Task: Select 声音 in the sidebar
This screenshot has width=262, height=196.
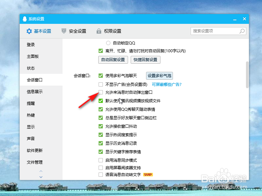Action: (41, 139)
